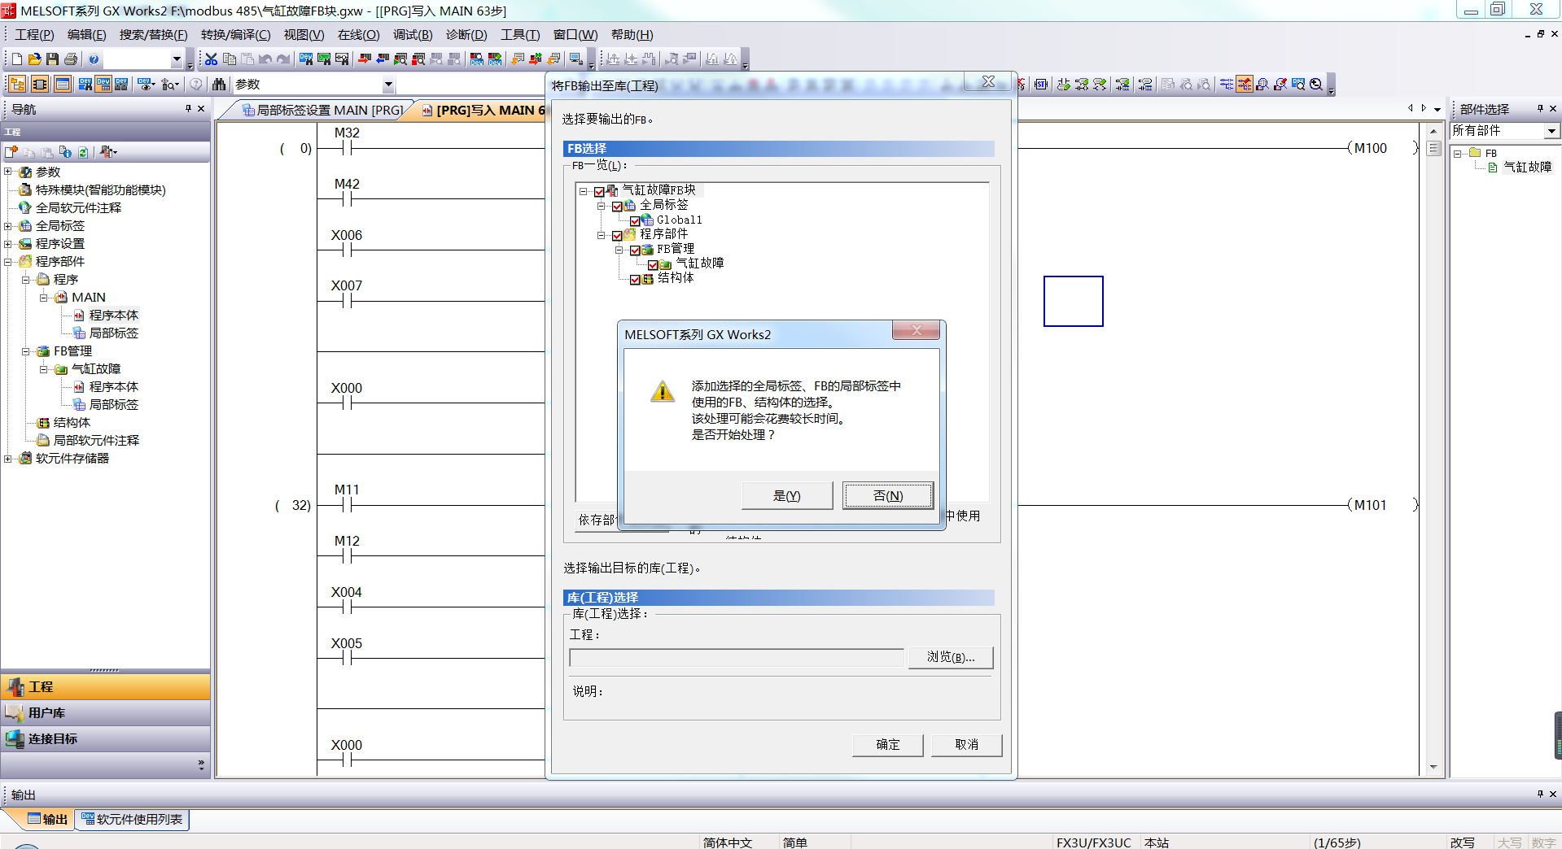Click the Print icon in toolbar

click(71, 59)
